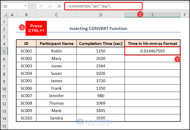
Task: Select column C header
Action: [56, 15]
